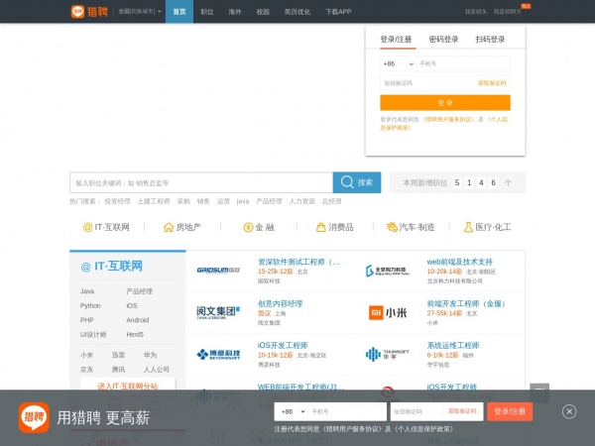Click 进入IT·互联网分站 button
Viewport: 595px width, 446px height.
128,386
